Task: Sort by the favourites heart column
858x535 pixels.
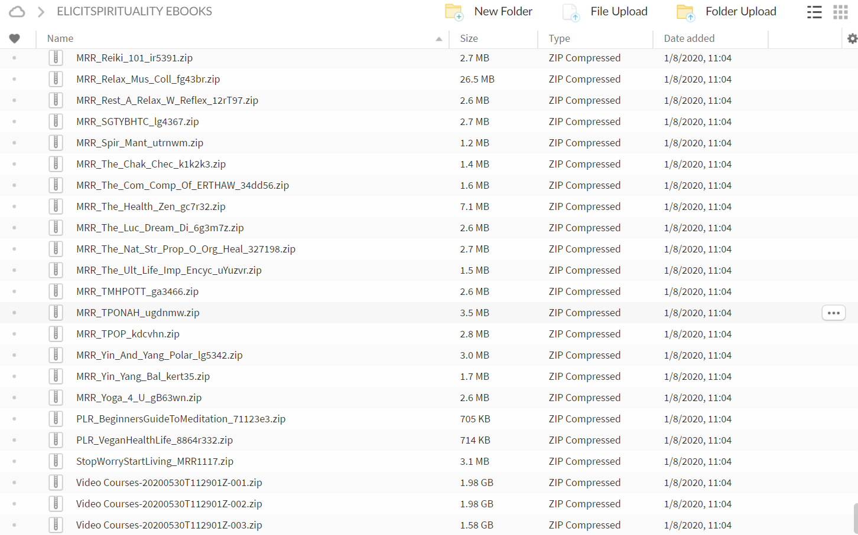Action: 15,38
